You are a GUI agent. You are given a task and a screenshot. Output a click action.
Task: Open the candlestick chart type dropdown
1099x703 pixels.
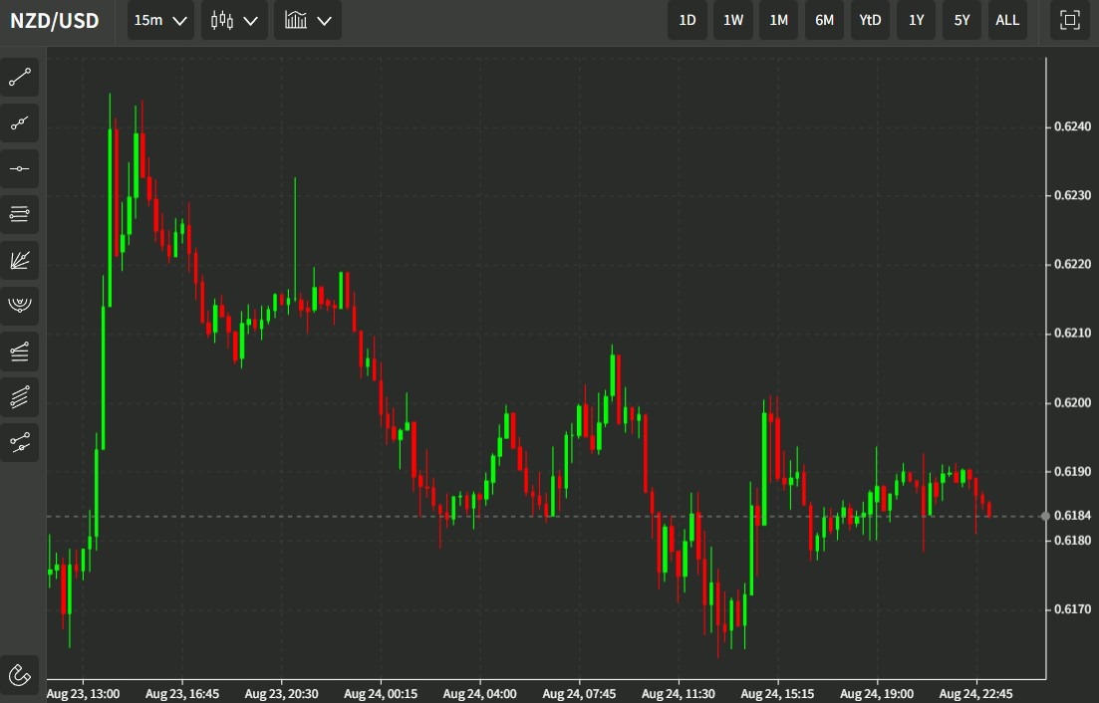coord(234,20)
